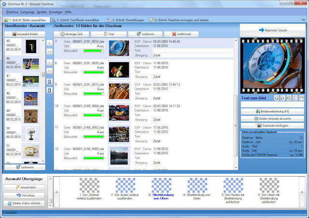This screenshot has width=309, height=218.
Task: Go to next step via Nächster Schritt
Action: [272, 30]
